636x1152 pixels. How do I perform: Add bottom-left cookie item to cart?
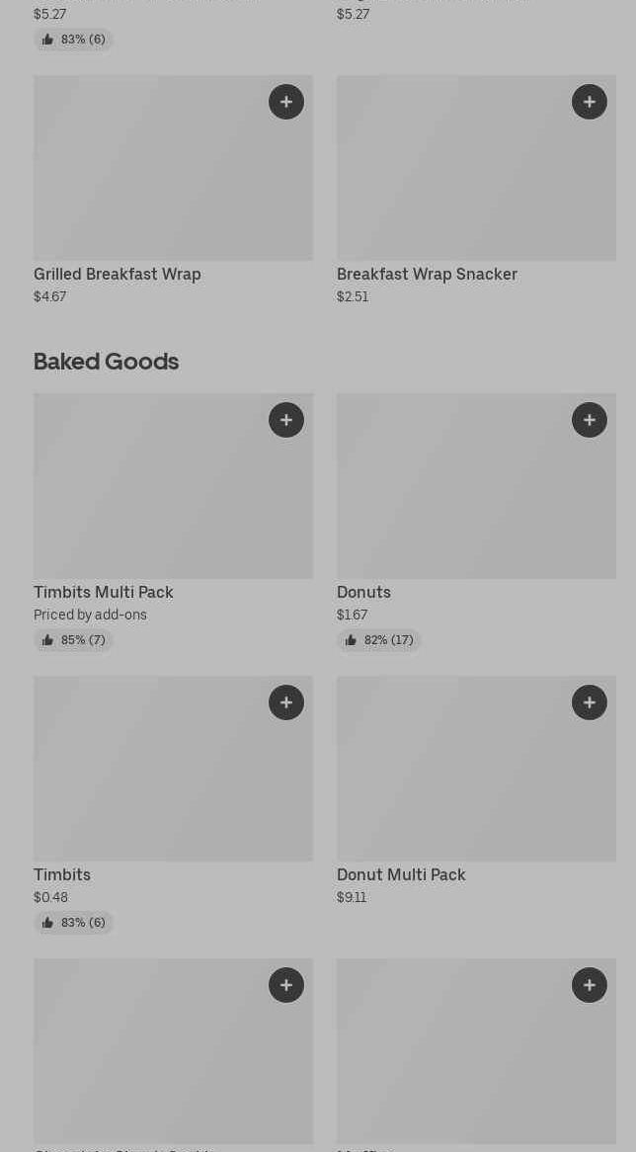pos(286,985)
